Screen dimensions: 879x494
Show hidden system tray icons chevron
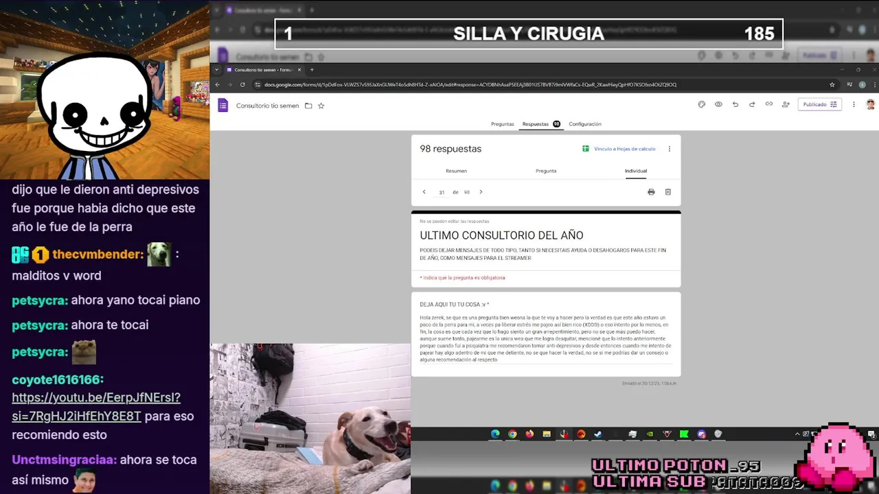pyautogui.click(x=798, y=434)
